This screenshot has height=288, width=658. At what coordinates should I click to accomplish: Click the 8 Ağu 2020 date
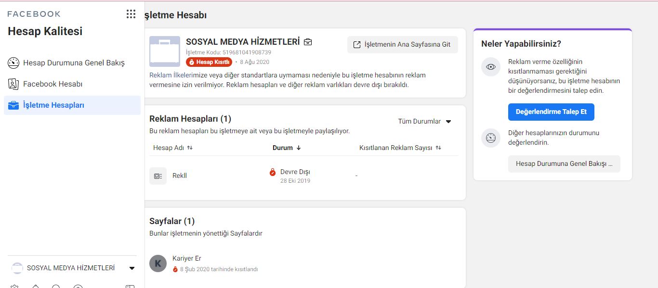(255, 62)
